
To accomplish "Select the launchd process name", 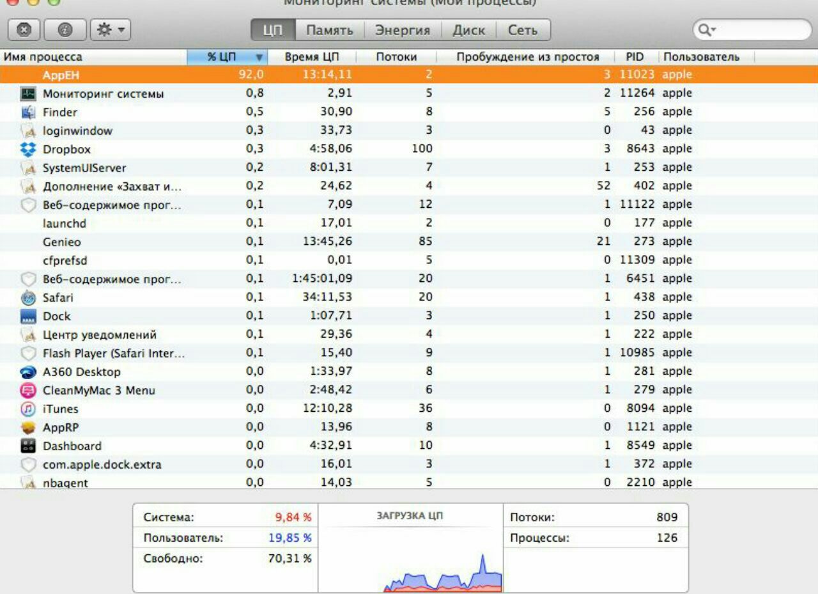I will point(64,224).
